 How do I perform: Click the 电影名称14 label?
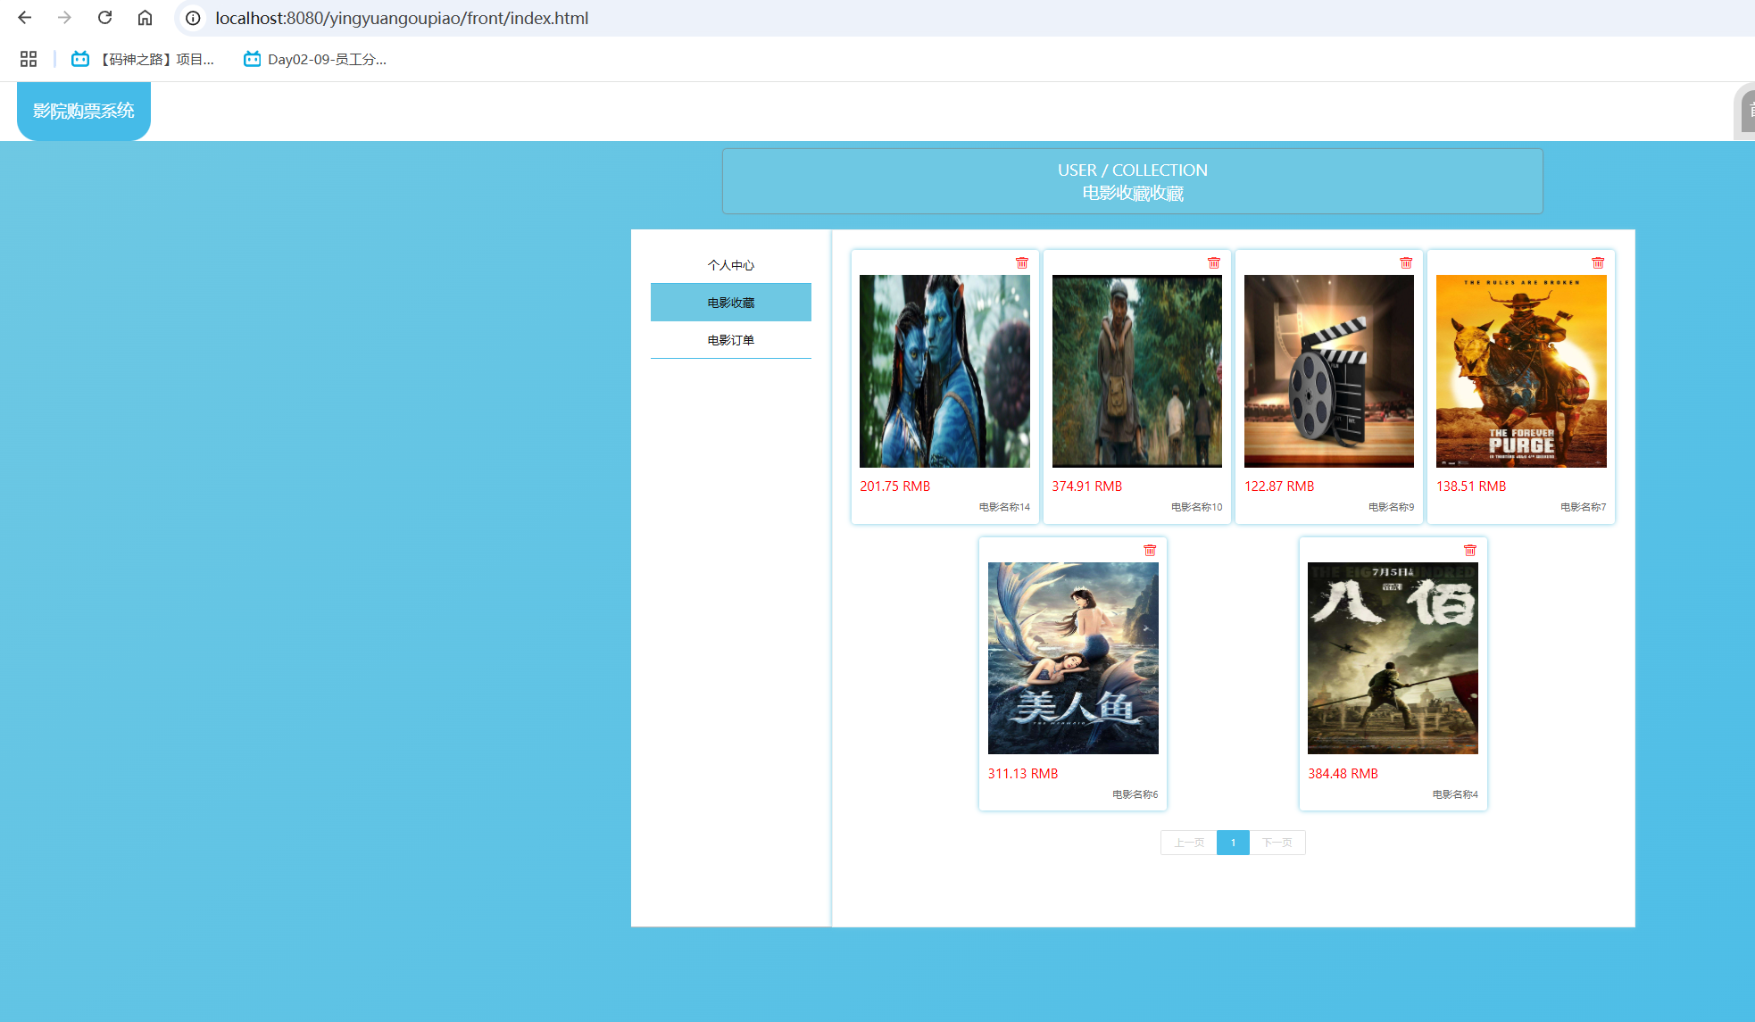tap(1004, 507)
